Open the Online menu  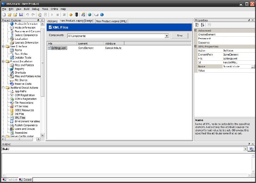pyautogui.click(x=55, y=9)
